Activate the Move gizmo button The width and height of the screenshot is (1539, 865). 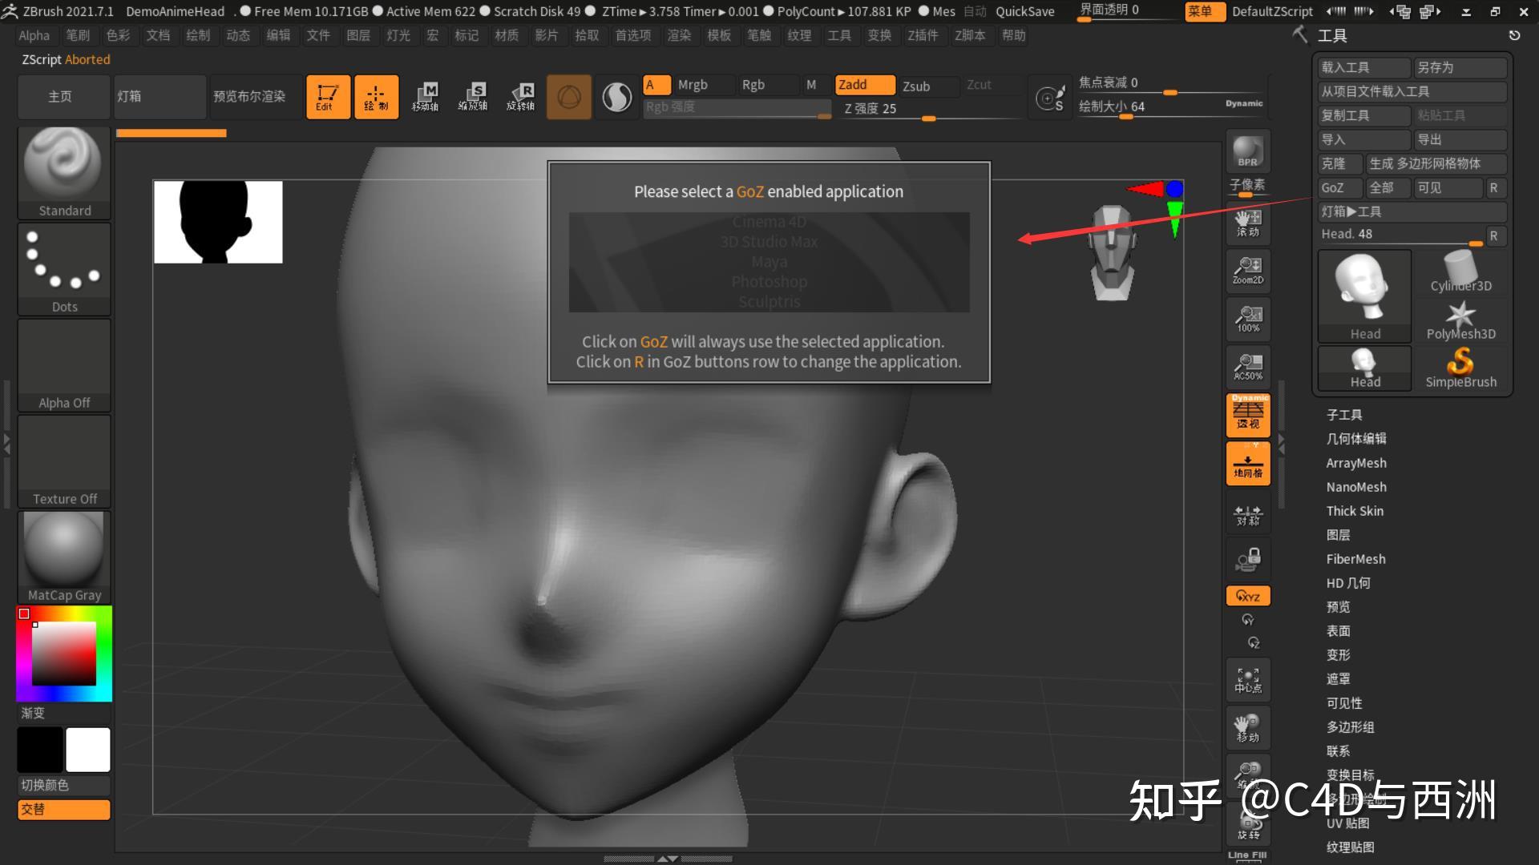tap(425, 97)
